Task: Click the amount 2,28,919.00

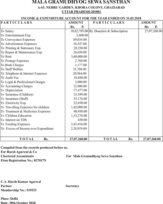Action: click(x=79, y=129)
